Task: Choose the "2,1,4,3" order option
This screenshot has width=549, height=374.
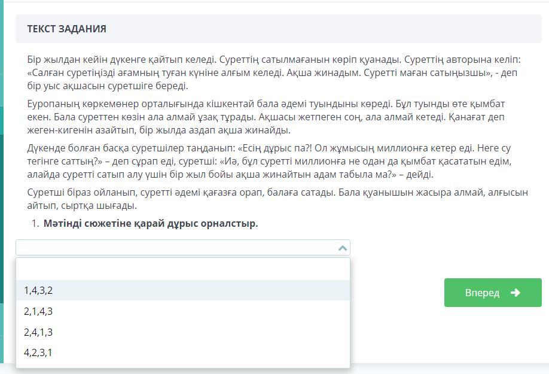Action: [x=38, y=311]
